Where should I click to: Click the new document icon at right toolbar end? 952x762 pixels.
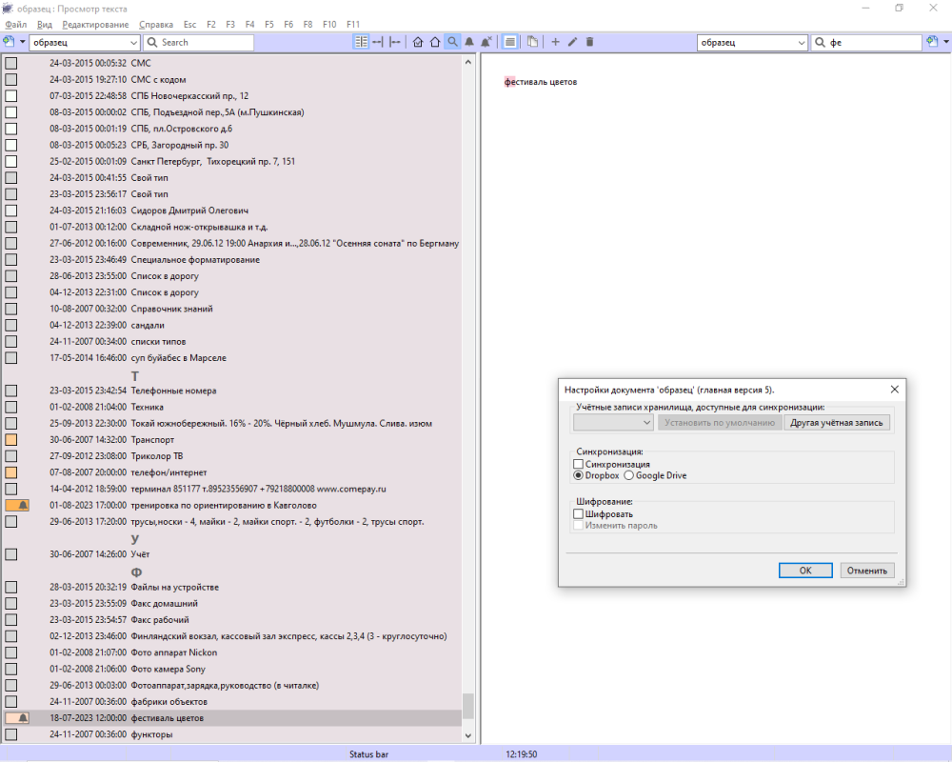click(x=933, y=42)
